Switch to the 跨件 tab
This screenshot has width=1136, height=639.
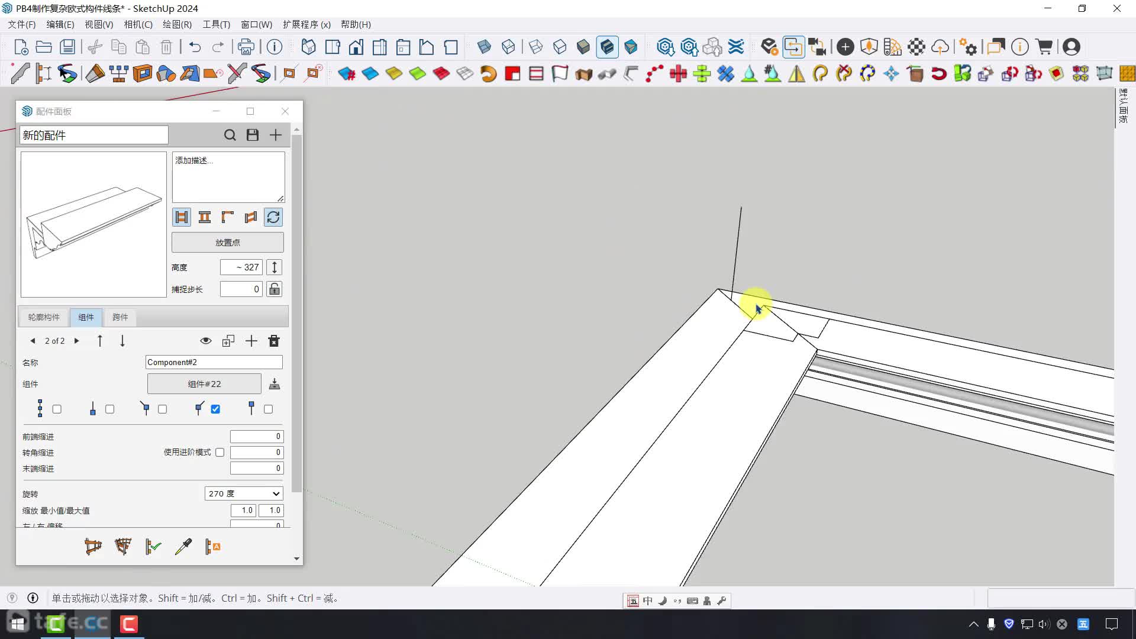pyautogui.click(x=120, y=317)
